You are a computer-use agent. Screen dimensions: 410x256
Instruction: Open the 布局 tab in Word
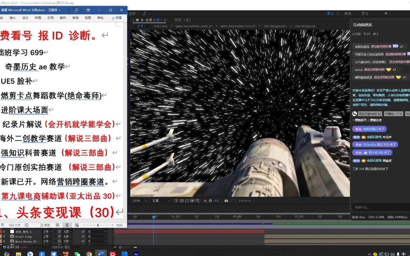pyautogui.click(x=38, y=18)
